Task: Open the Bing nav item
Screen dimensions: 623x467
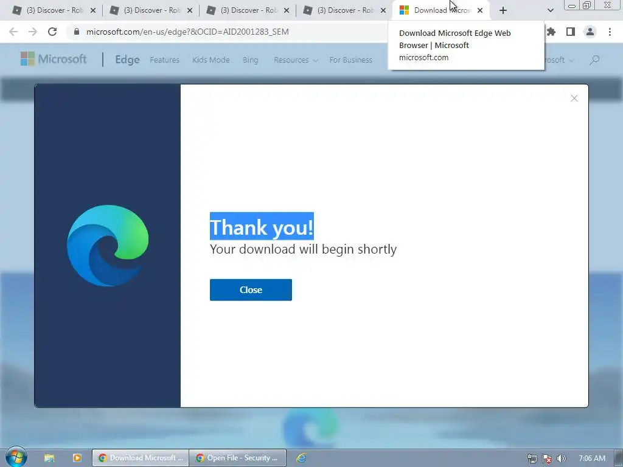Action: point(250,60)
